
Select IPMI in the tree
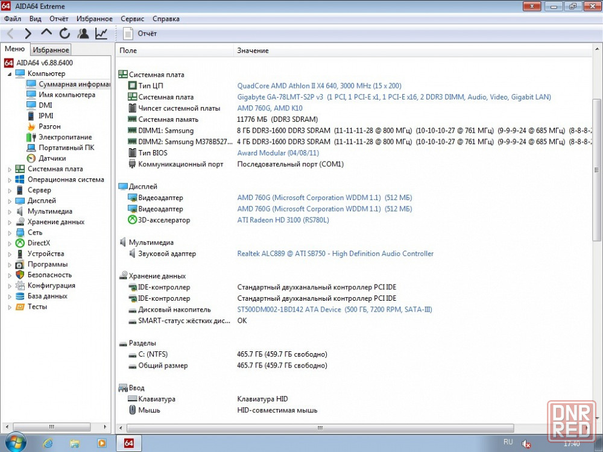(40, 116)
